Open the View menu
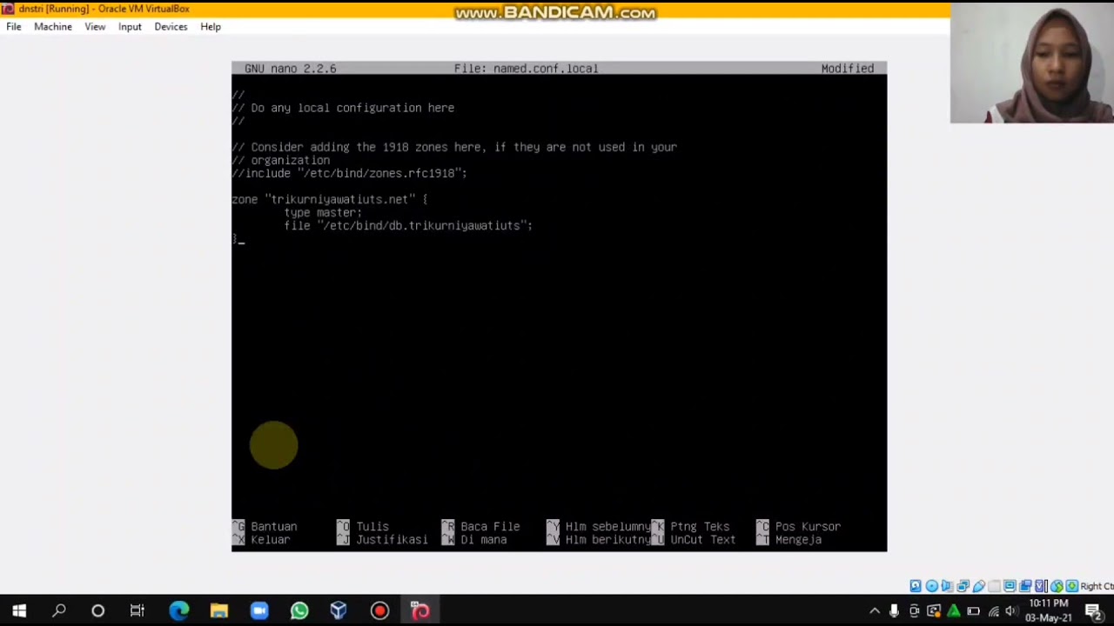Image resolution: width=1114 pixels, height=626 pixels. pos(95,27)
